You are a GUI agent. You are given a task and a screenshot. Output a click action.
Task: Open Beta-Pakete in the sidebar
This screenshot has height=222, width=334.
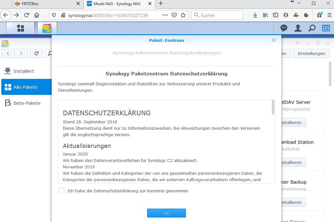26,103
